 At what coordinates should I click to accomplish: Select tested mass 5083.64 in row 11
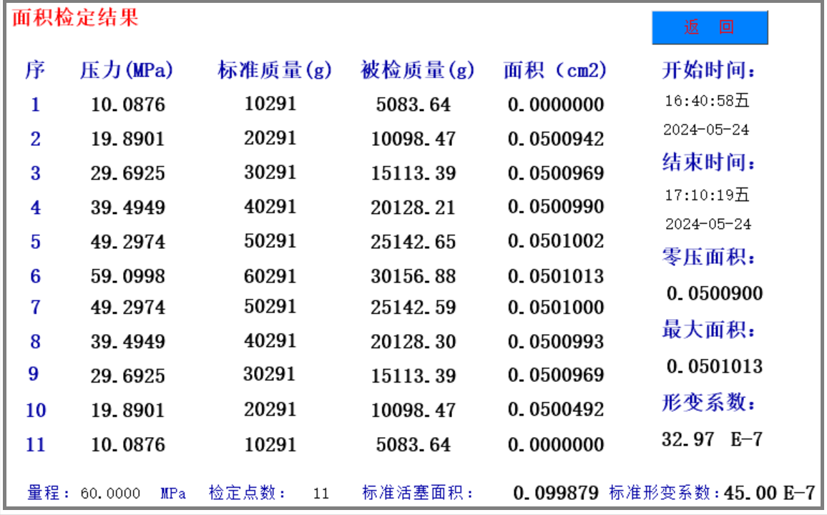[x=413, y=444]
